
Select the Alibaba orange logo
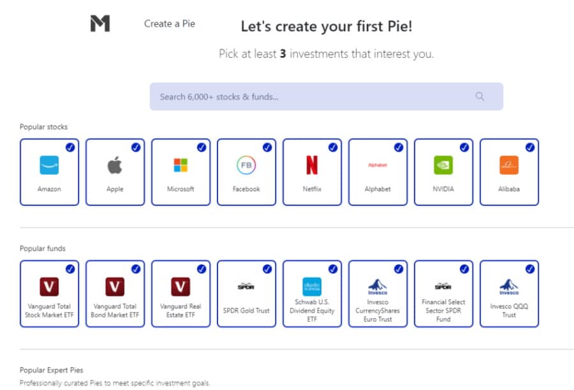click(x=509, y=165)
